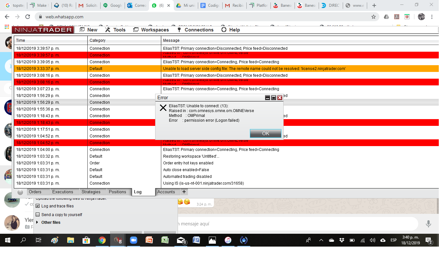Switch to the Executions tab

pyautogui.click(x=65, y=192)
